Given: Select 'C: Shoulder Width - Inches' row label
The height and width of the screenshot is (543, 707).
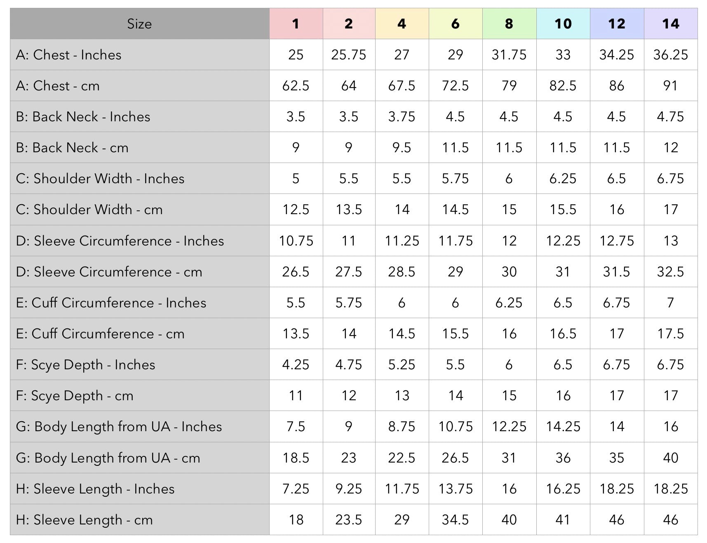Looking at the screenshot, I should pyautogui.click(x=100, y=179).
